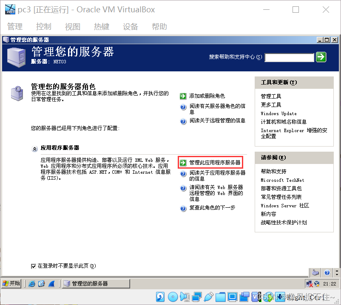
Task: Click the 开始 Start button
Action: tap(11, 283)
